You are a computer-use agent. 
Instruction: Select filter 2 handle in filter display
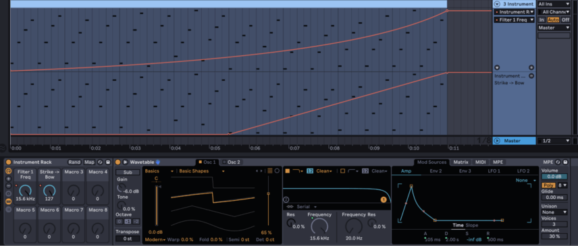(286, 199)
